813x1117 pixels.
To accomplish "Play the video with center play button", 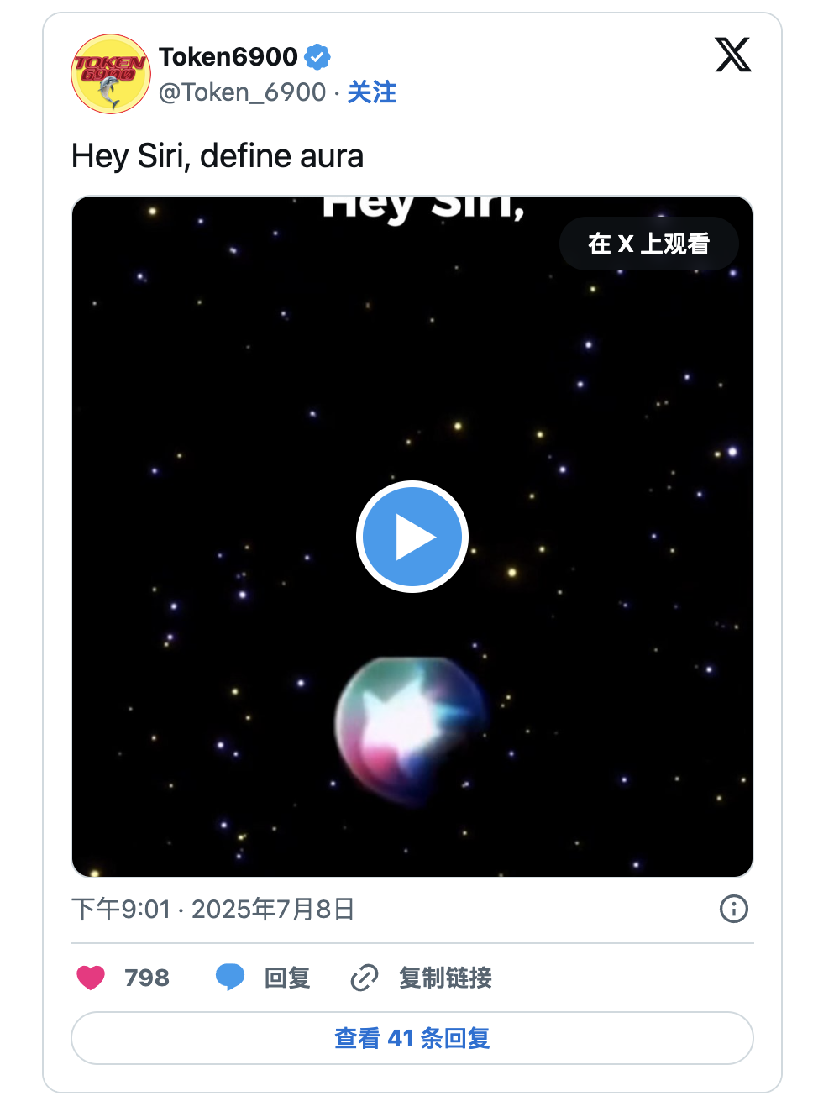I will tap(412, 537).
